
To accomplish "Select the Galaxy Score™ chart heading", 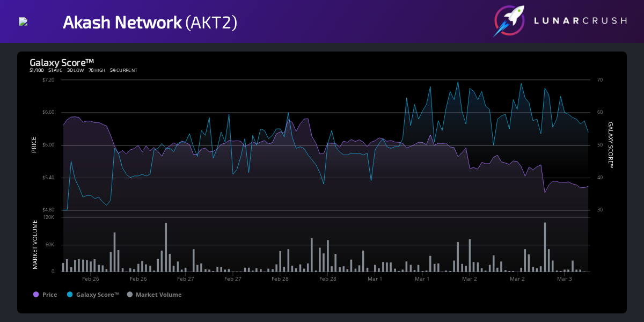I will [x=62, y=62].
